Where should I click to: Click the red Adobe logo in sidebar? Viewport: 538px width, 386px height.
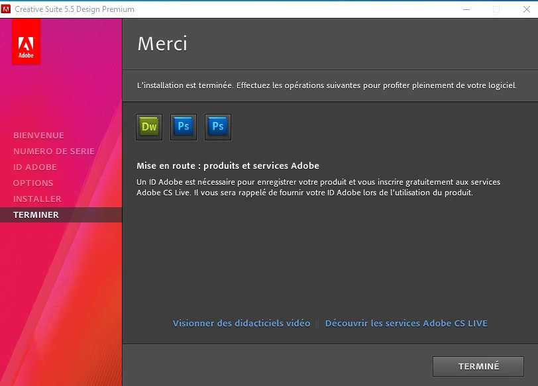[x=27, y=42]
